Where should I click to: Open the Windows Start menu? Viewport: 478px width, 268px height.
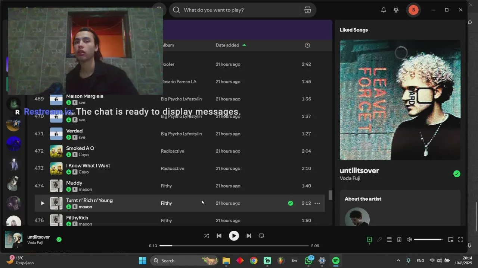click(x=143, y=261)
